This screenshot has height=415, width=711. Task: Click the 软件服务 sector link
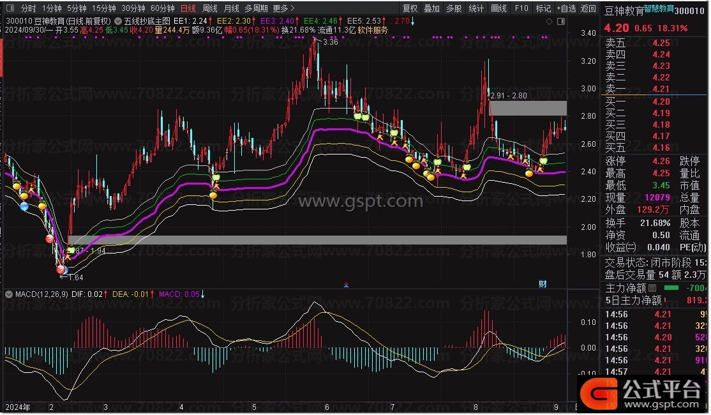coord(373,30)
